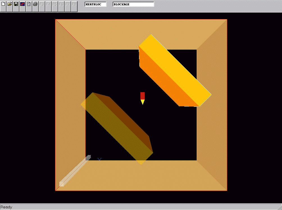Click the red and yellow arrow marker
Image resolution: width=282 pixels, height=210 pixels.
pos(142,98)
